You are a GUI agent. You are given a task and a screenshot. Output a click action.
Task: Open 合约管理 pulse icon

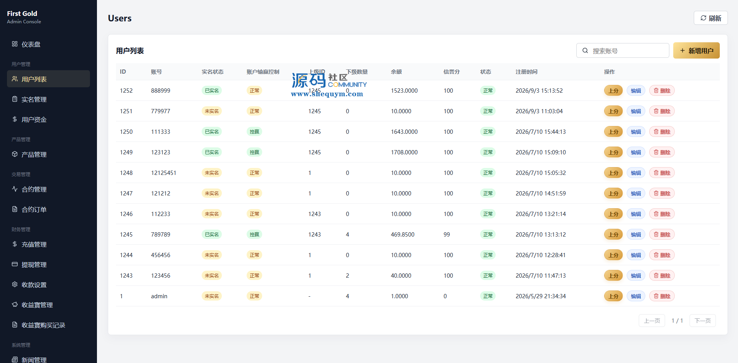[x=15, y=189]
